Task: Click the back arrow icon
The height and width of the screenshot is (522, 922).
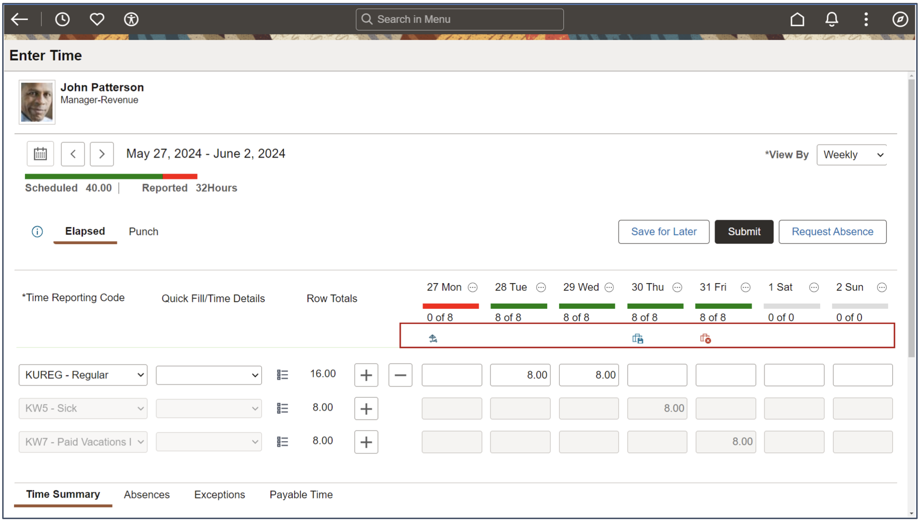Action: pos(20,19)
